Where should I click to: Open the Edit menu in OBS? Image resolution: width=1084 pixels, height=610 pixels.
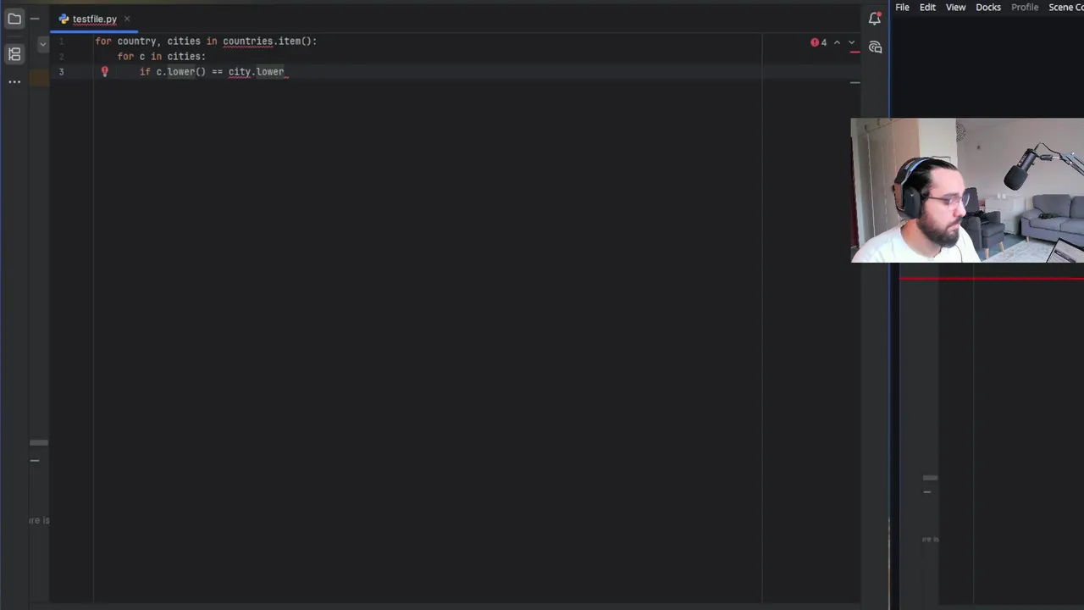pyautogui.click(x=927, y=7)
